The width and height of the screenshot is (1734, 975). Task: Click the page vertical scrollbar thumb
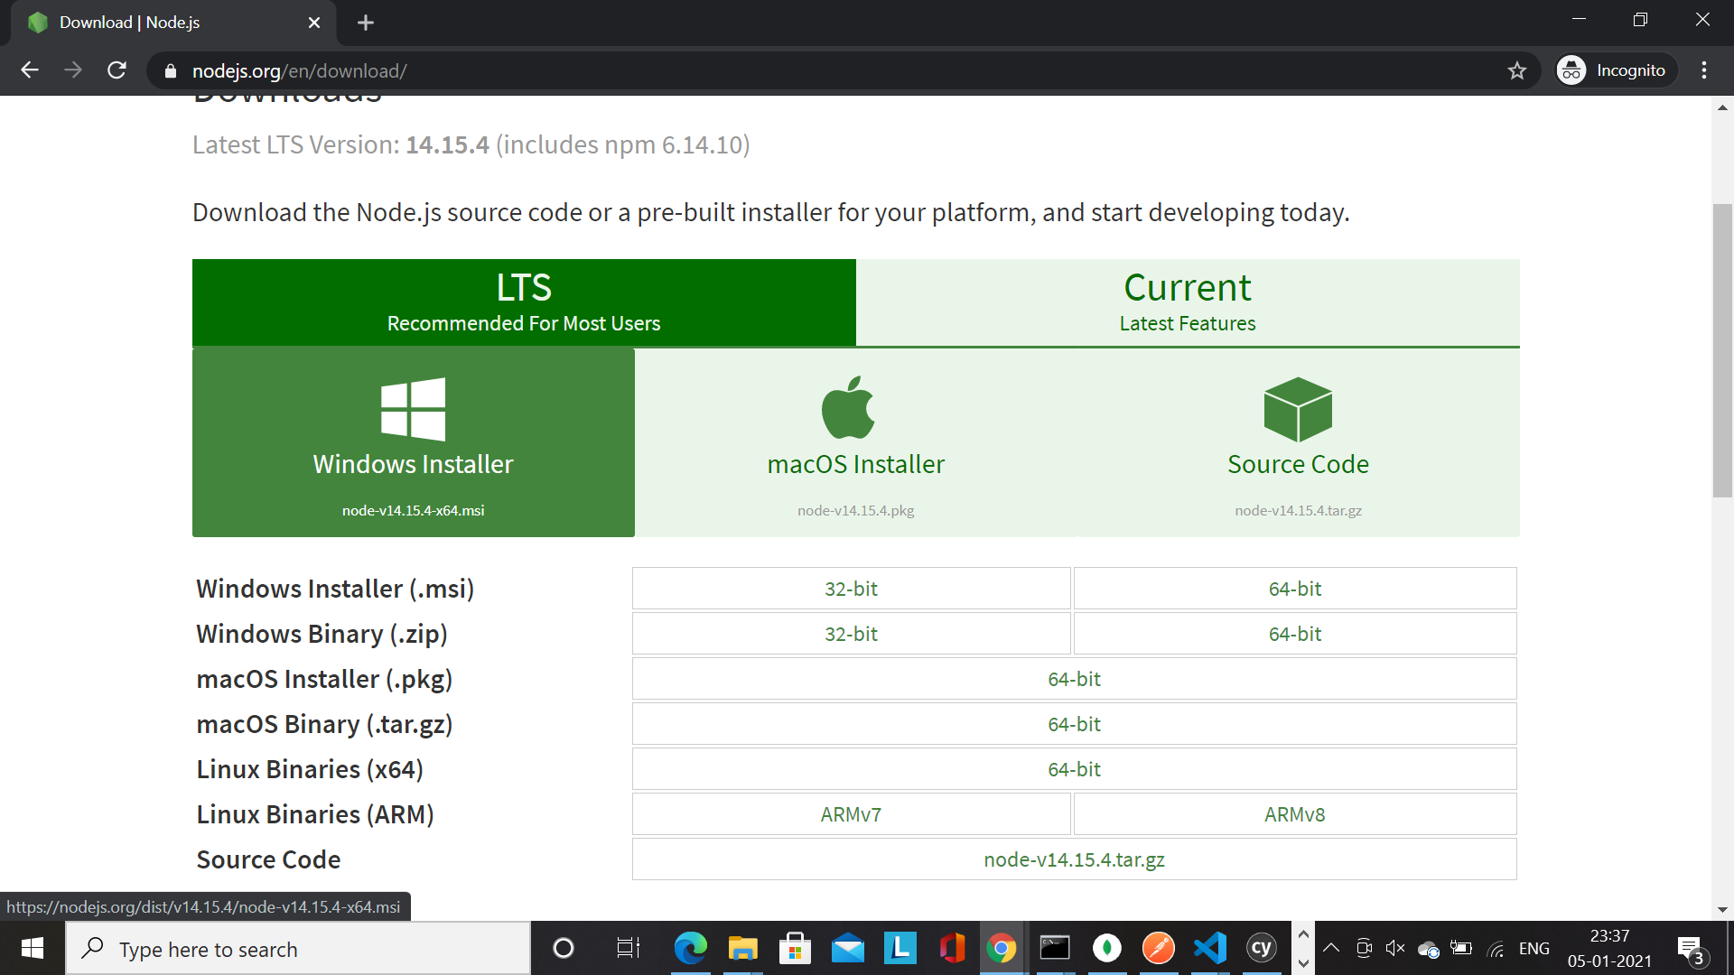1722,350
